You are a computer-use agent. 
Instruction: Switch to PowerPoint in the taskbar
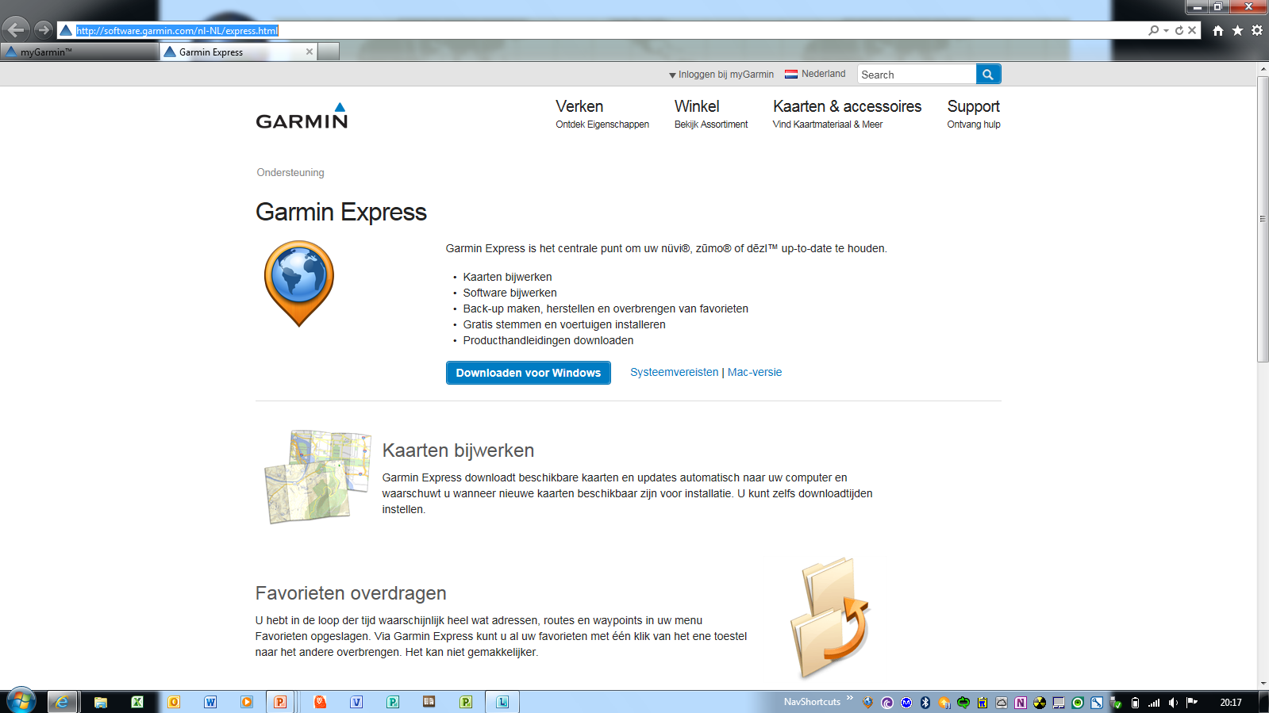[280, 702]
